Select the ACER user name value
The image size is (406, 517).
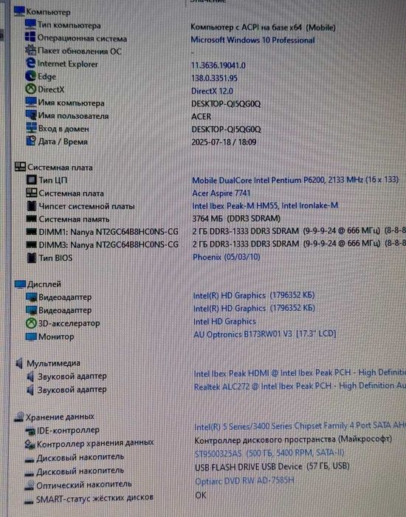(x=201, y=117)
